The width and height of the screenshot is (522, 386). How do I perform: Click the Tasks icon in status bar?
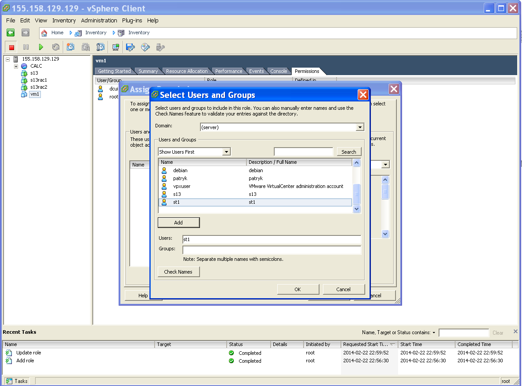click(x=9, y=381)
